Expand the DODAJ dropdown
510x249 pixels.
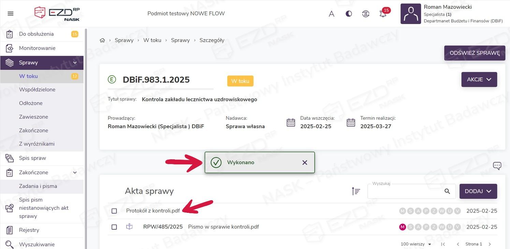pyautogui.click(x=478, y=191)
